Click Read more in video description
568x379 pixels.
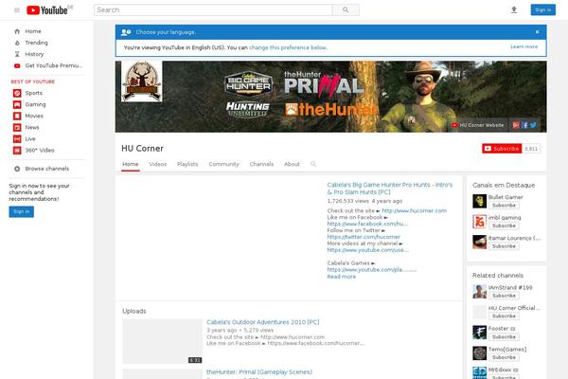tap(341, 277)
